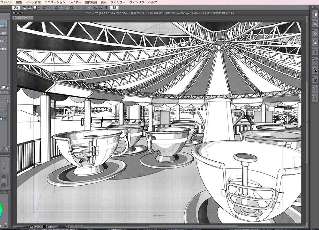Toggle Snap to Ruler icon
The image size is (319, 230).
pyautogui.click(x=95, y=8)
